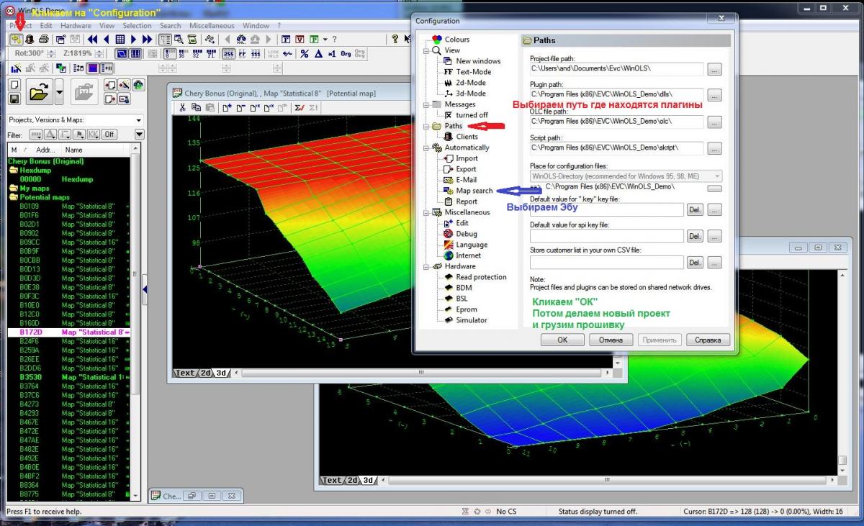Click the printer icon in the toolbar

44,40
